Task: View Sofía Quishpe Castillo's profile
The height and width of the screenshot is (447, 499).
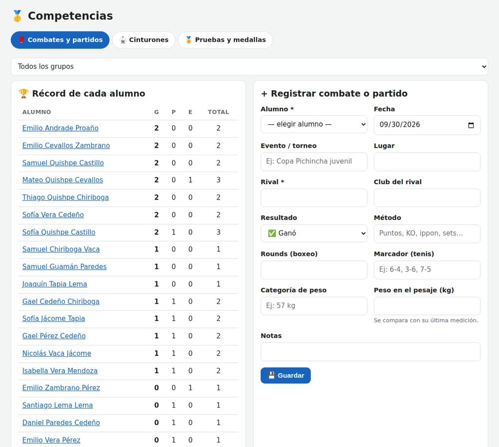Action: [x=59, y=232]
